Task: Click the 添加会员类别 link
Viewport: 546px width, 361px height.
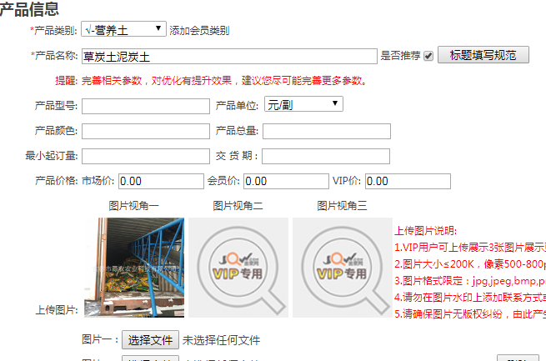Action: click(x=199, y=31)
